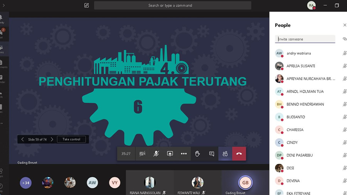Copy the meeting join link icon

pyautogui.click(x=344, y=39)
